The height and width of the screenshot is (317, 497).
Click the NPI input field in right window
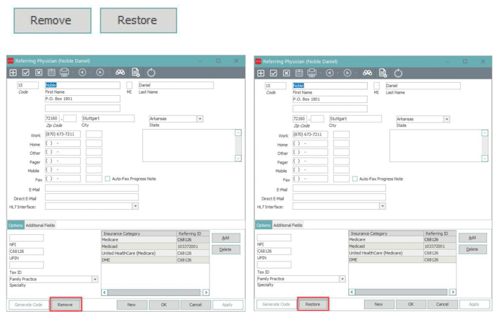(x=274, y=238)
